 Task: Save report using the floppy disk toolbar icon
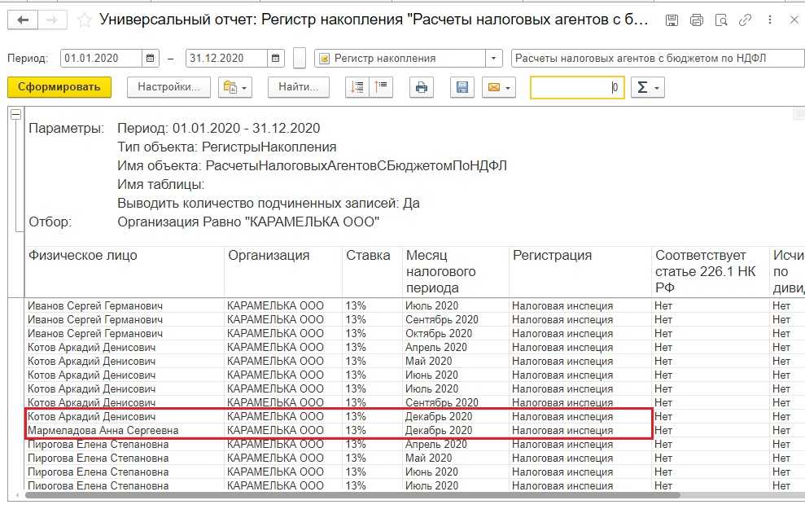click(x=462, y=88)
